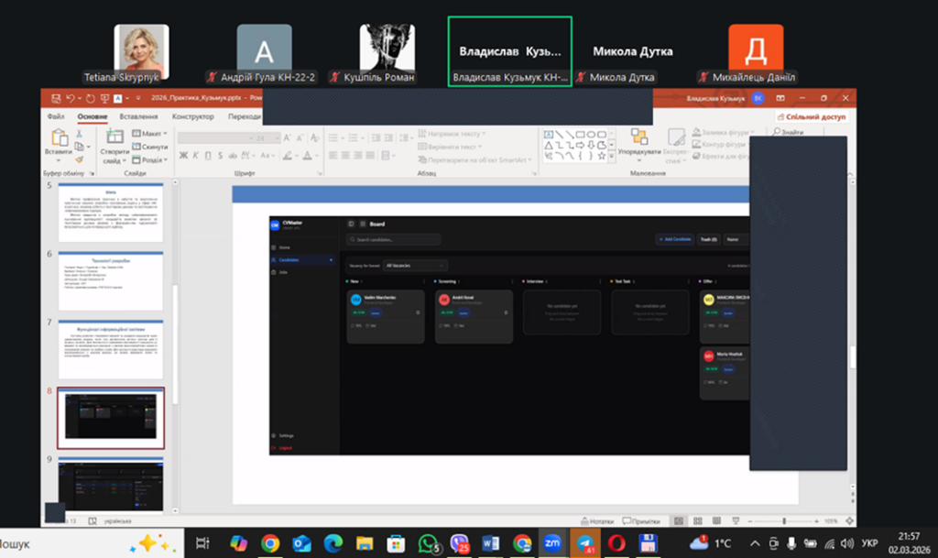Open Telegram from the taskbar
Viewport: 938px width, 558px height.
click(x=584, y=542)
